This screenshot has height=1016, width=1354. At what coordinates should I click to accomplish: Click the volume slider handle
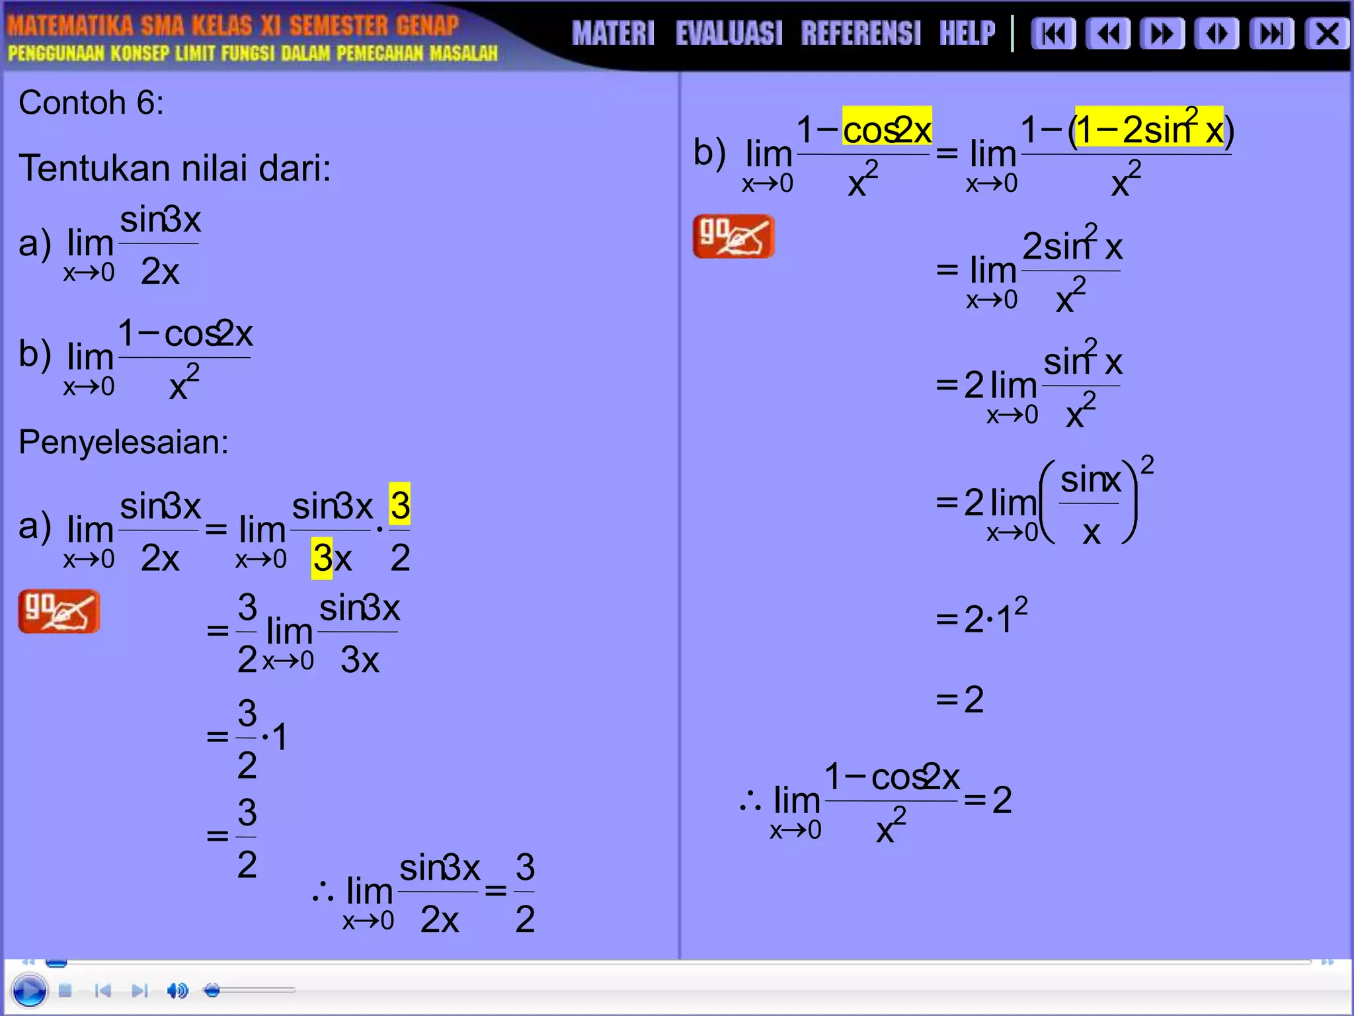[x=212, y=990]
